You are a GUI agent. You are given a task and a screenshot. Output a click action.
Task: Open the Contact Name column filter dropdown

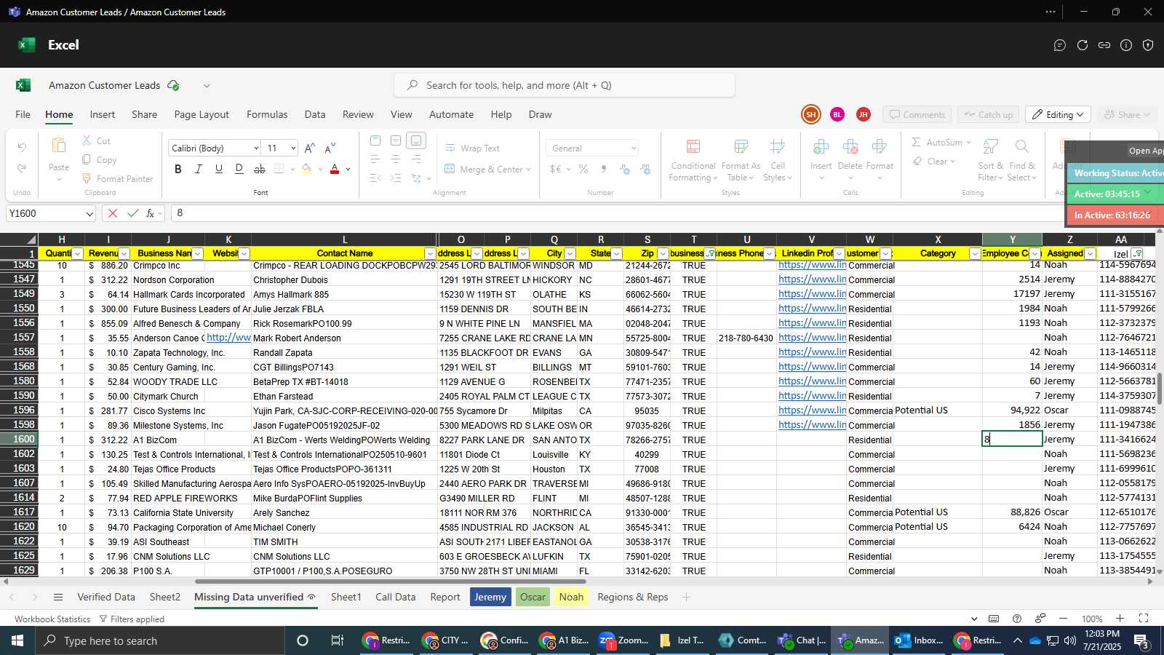click(430, 253)
